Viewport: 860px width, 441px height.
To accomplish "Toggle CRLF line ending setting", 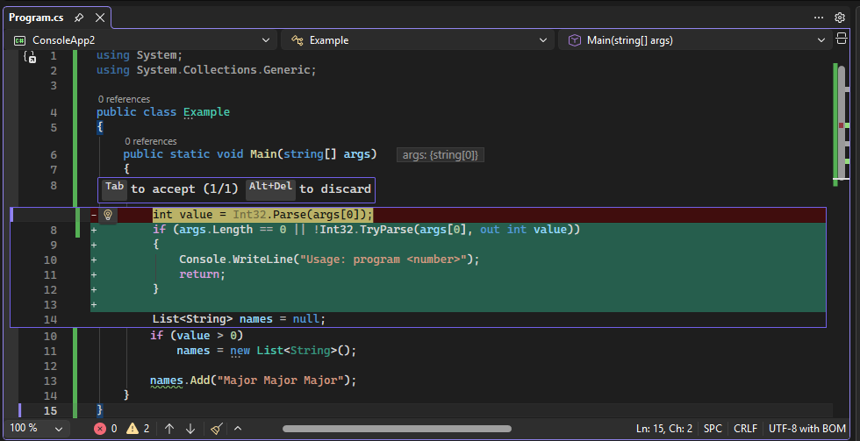I will pyautogui.click(x=745, y=429).
